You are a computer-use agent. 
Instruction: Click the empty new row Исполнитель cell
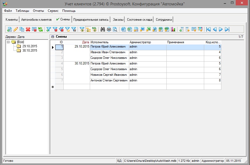tap(109, 87)
